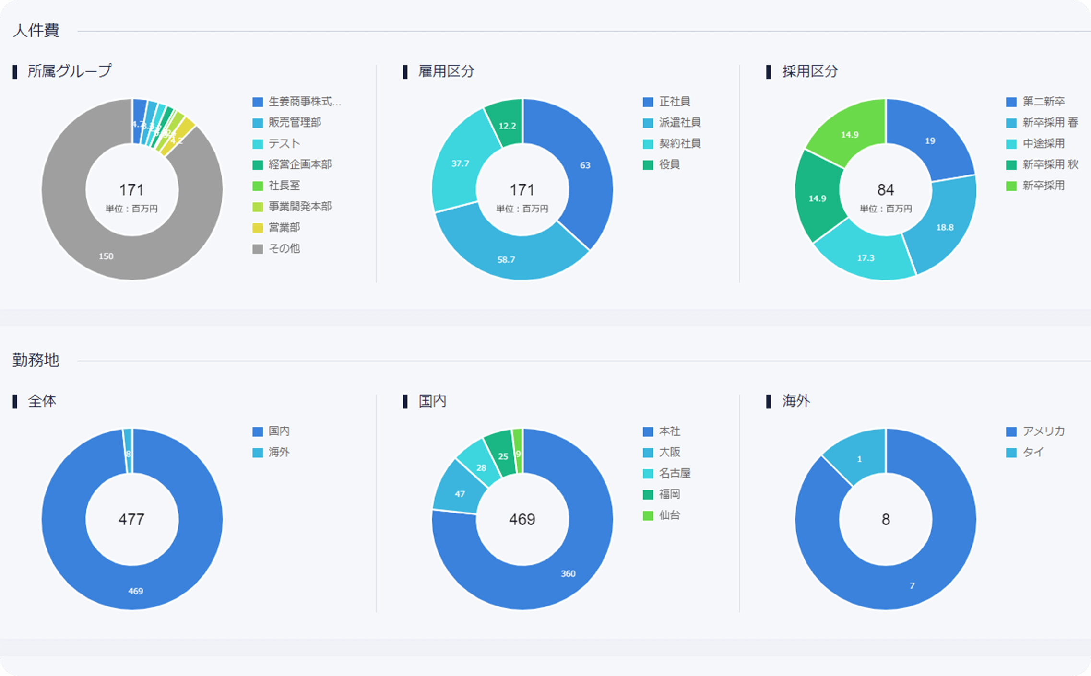Toggle 派遣社員 legend entry
This screenshot has height=676, width=1091.
pyautogui.click(x=679, y=123)
